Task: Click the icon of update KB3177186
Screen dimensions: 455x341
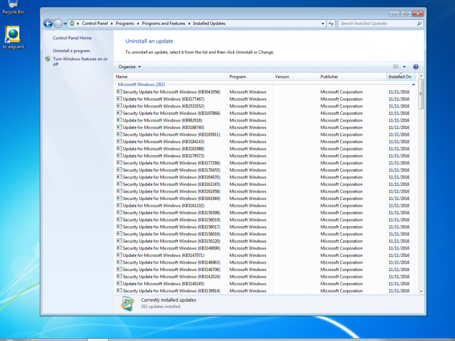Action: [119, 163]
